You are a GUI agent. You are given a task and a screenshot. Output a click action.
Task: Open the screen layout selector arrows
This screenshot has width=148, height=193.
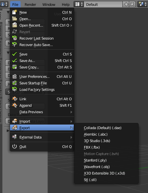point(82,4)
